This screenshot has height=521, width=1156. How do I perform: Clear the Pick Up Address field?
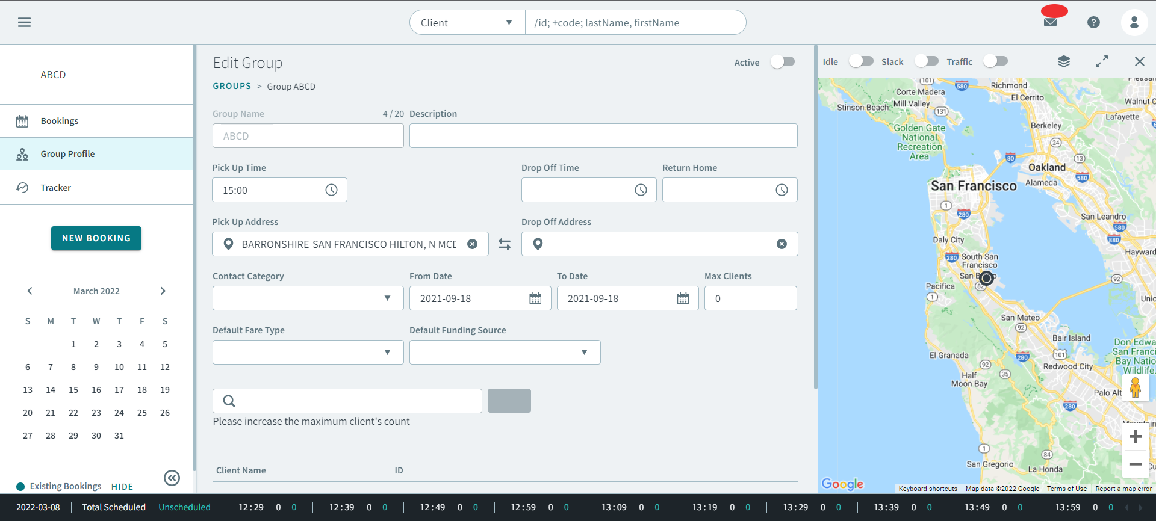pyautogui.click(x=473, y=244)
